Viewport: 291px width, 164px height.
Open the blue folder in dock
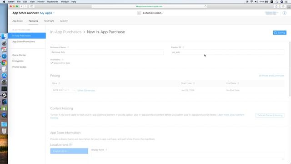tap(4, 124)
